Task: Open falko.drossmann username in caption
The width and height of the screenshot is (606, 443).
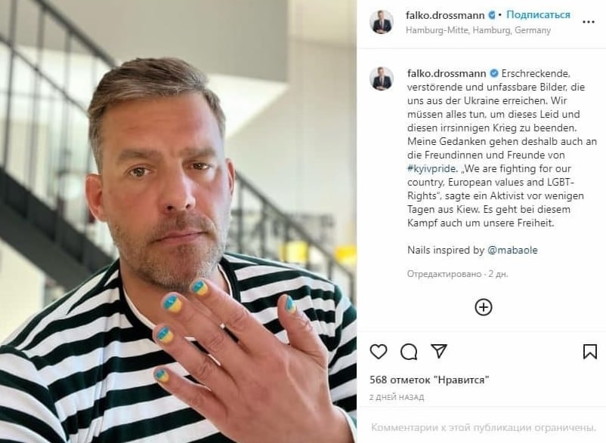Action: [x=447, y=73]
